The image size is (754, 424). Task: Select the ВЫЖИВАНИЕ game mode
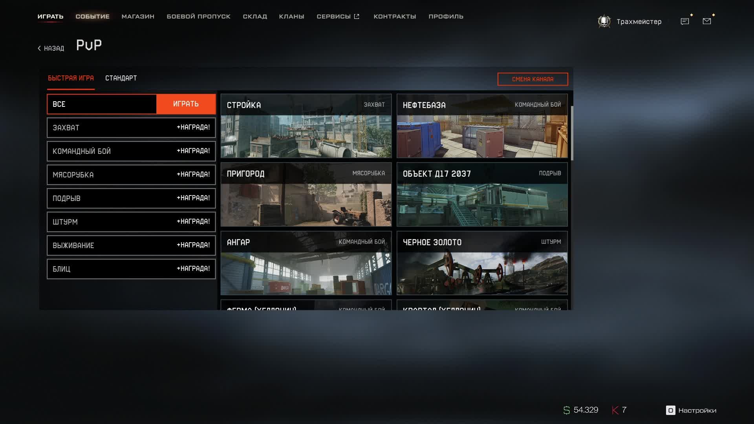tap(131, 245)
